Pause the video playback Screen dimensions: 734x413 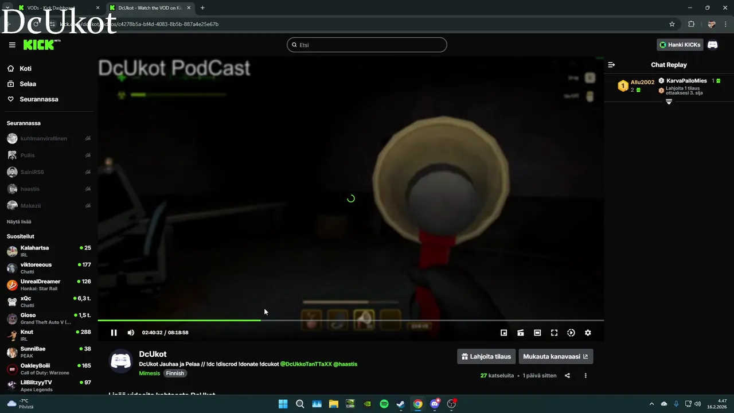point(114,333)
